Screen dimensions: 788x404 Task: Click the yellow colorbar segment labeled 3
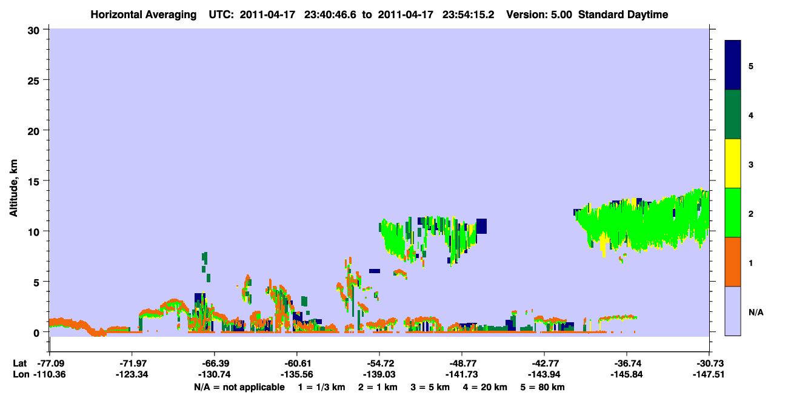tap(733, 164)
